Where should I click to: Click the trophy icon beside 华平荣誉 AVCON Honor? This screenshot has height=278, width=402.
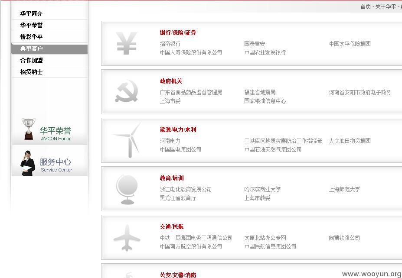click(x=29, y=129)
